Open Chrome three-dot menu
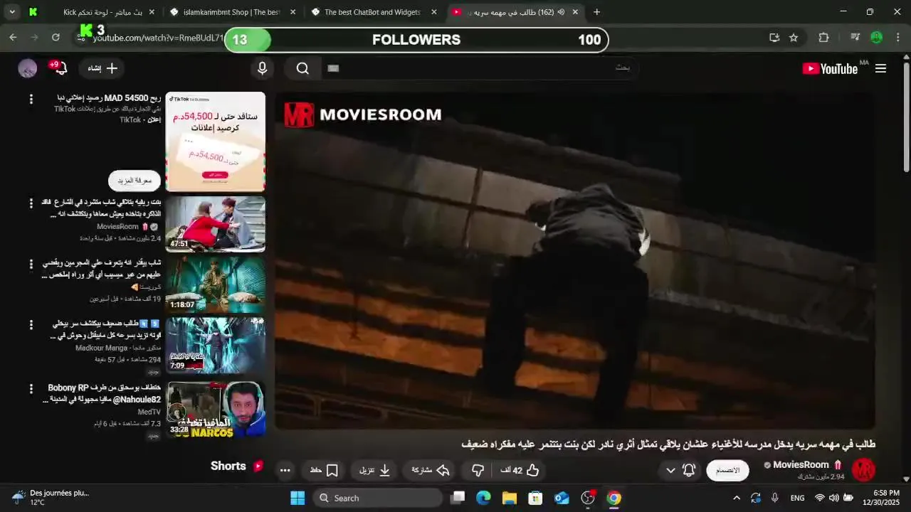Image resolution: width=911 pixels, height=512 pixels. (x=898, y=38)
